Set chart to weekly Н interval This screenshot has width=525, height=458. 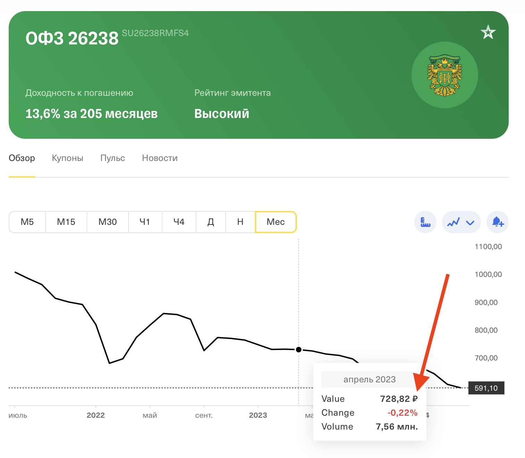pos(240,222)
